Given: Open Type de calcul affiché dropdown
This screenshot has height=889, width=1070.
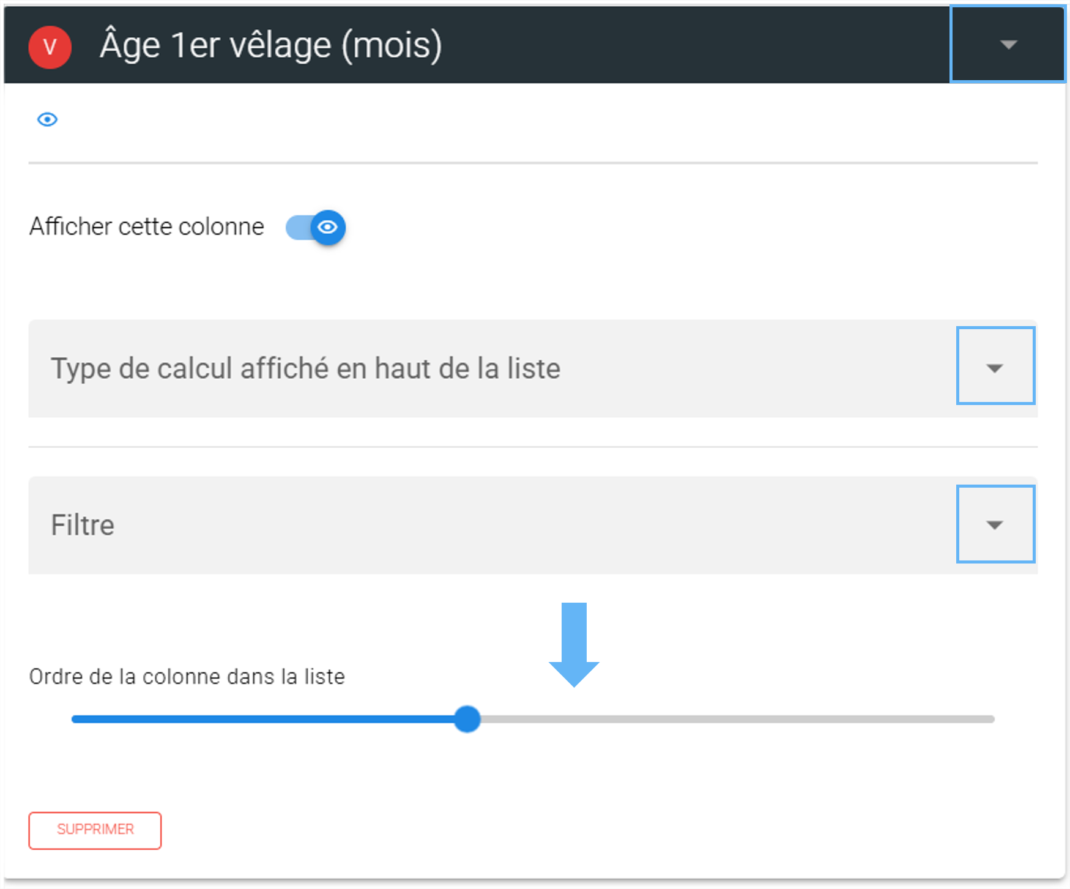Looking at the screenshot, I should pos(533,368).
